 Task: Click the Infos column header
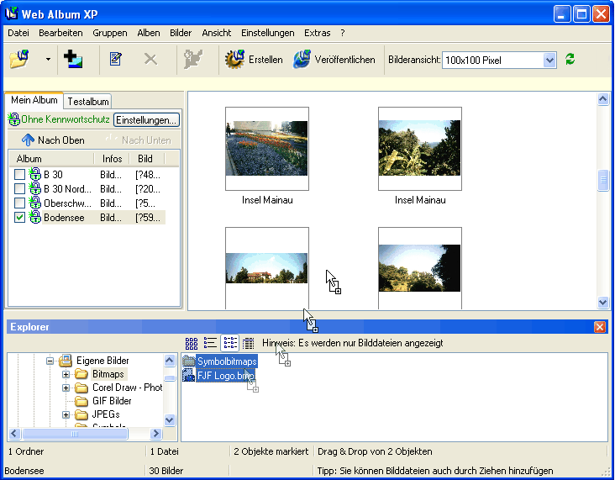(112, 159)
